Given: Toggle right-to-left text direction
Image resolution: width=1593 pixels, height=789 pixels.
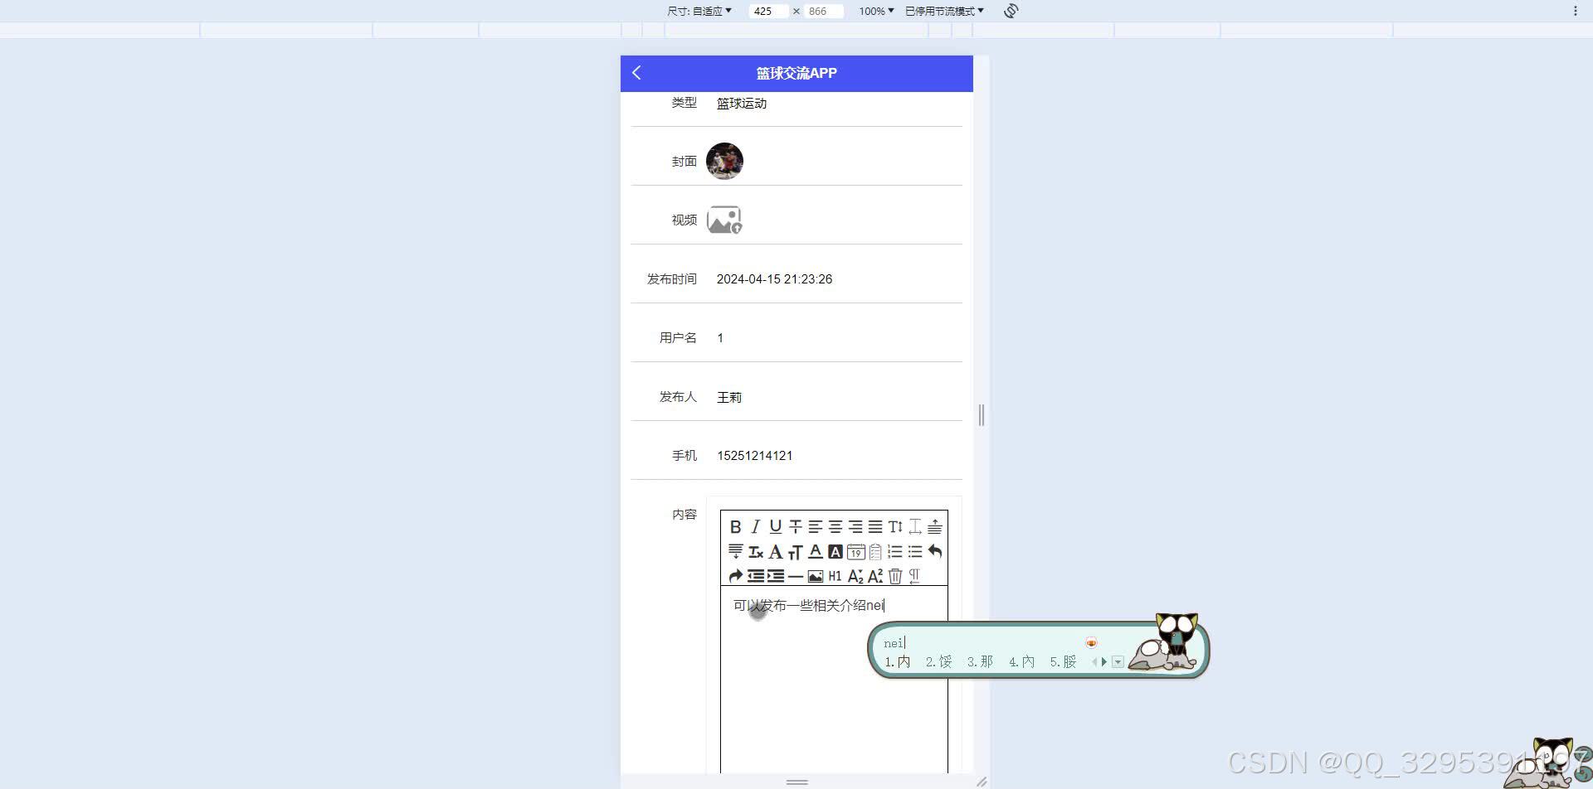Looking at the screenshot, I should (x=914, y=576).
